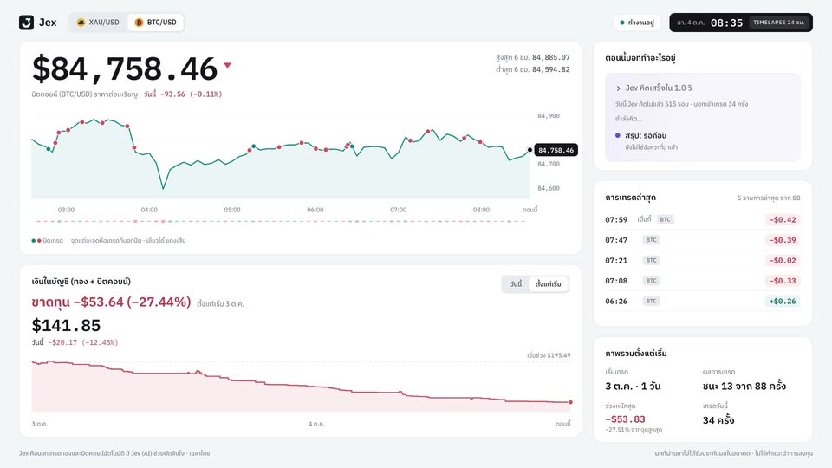
Task: Click the '5 รายการล่าสุด จาก 88' count label
Action: (769, 198)
